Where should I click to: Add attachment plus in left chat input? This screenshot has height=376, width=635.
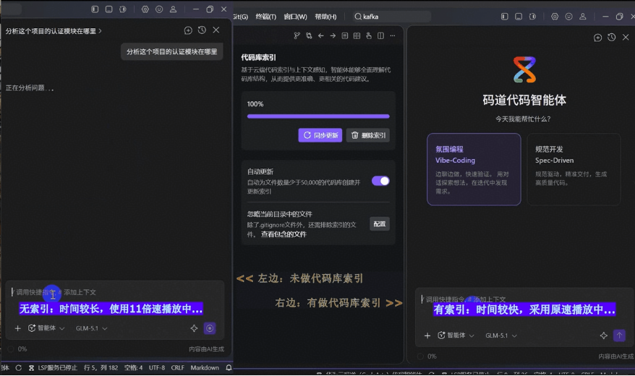coord(17,328)
